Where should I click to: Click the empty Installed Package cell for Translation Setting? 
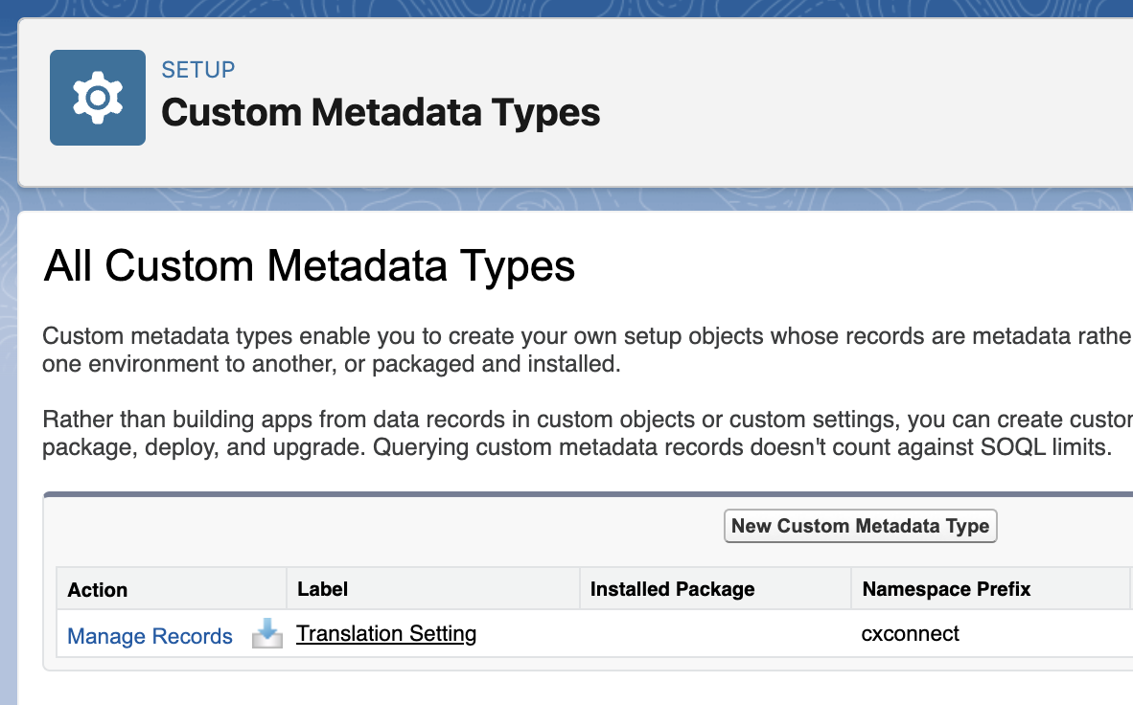(x=714, y=633)
